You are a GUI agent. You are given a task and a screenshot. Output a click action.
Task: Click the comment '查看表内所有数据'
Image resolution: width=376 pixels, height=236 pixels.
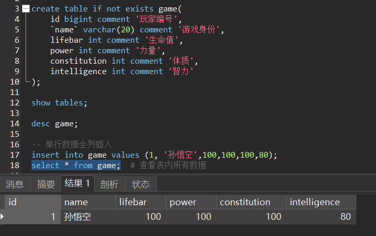click(168, 166)
